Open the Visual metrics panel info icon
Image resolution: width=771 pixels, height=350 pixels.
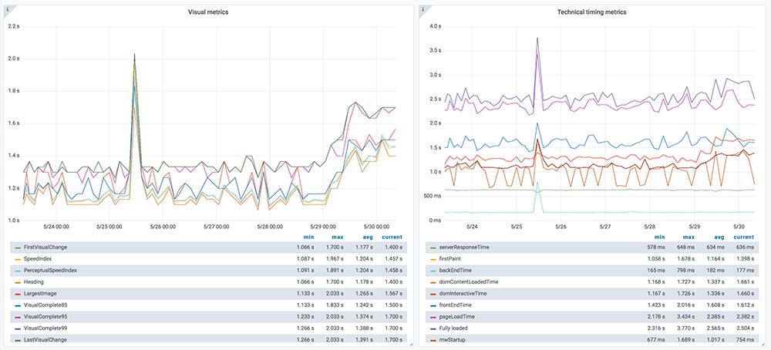(8, 8)
